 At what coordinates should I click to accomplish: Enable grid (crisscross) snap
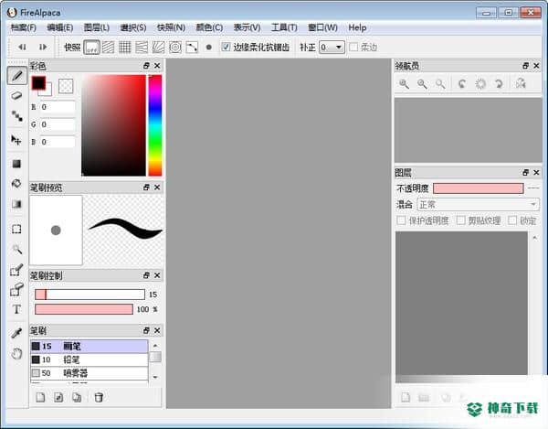[x=125, y=47]
